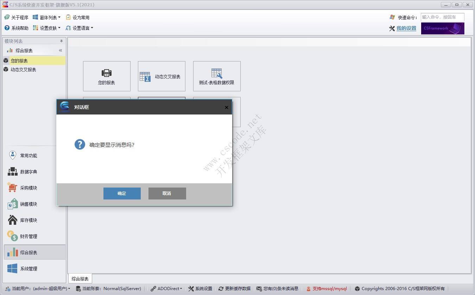Pin the 模块列表 panel with pushpin
Screen dimensions: 475x295
point(61,41)
